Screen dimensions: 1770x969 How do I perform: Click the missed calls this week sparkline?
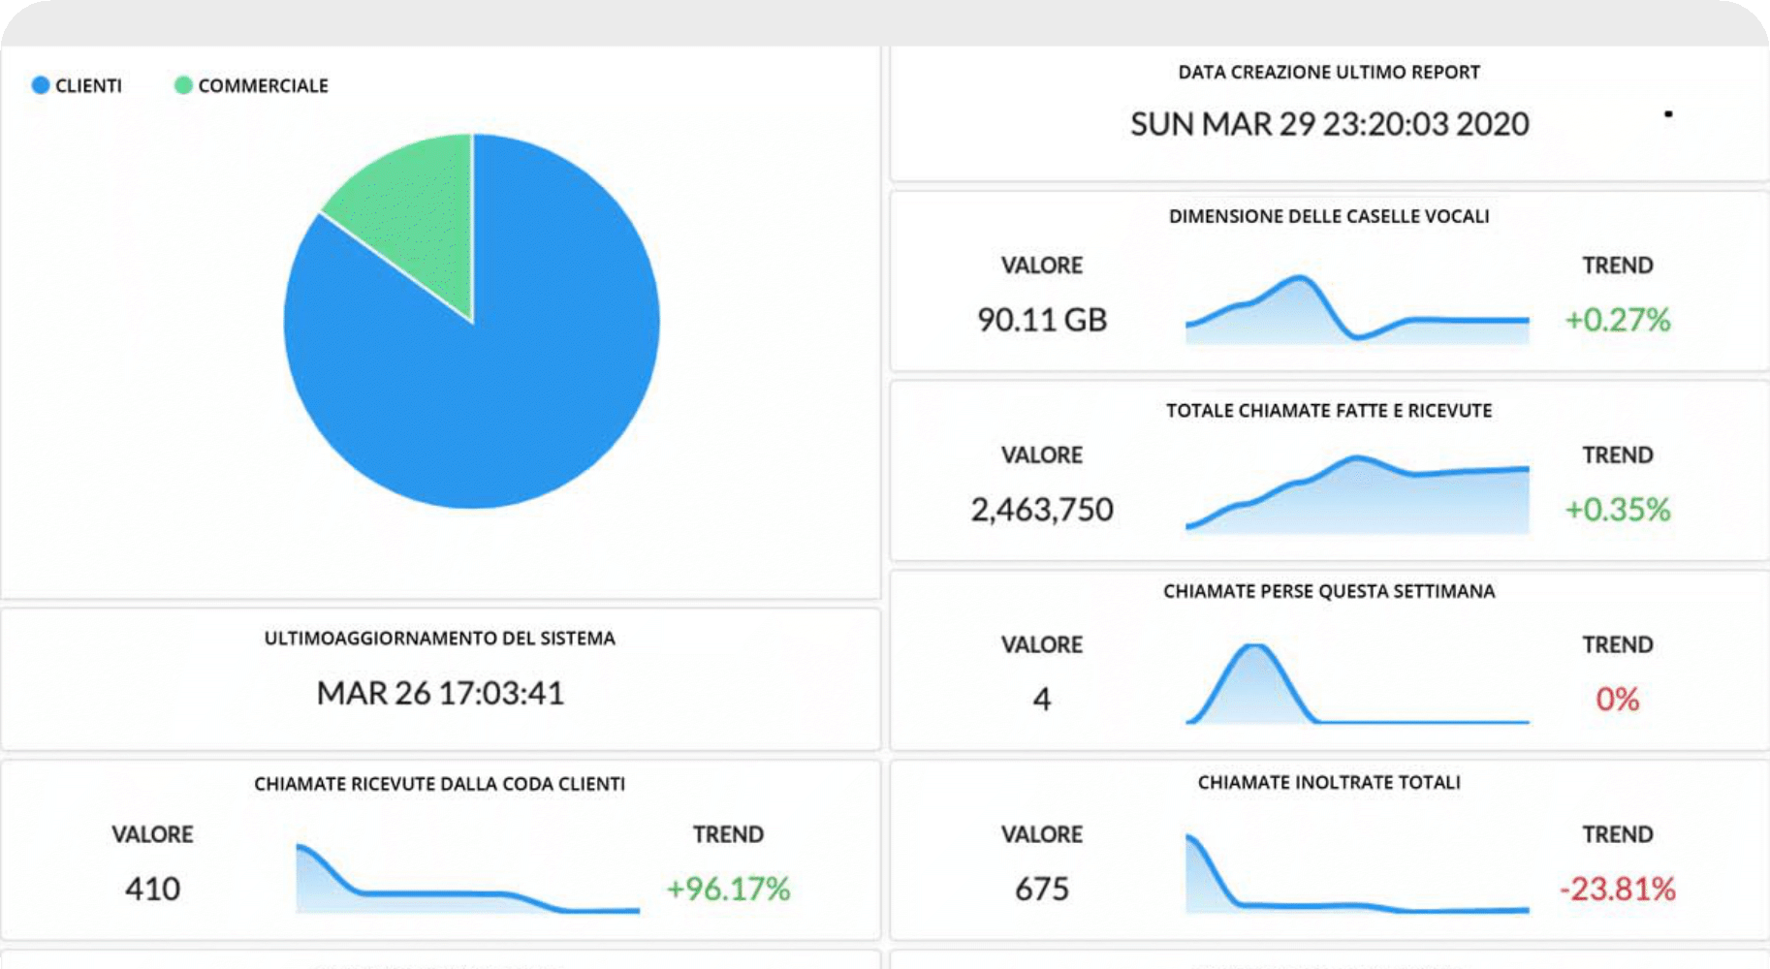[x=1356, y=686]
